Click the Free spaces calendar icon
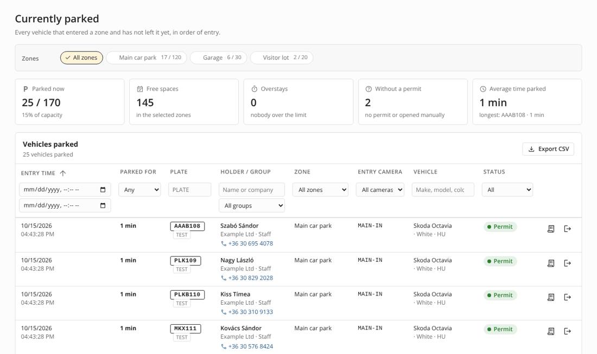Screen dimensions: 597x354 pyautogui.click(x=139, y=88)
